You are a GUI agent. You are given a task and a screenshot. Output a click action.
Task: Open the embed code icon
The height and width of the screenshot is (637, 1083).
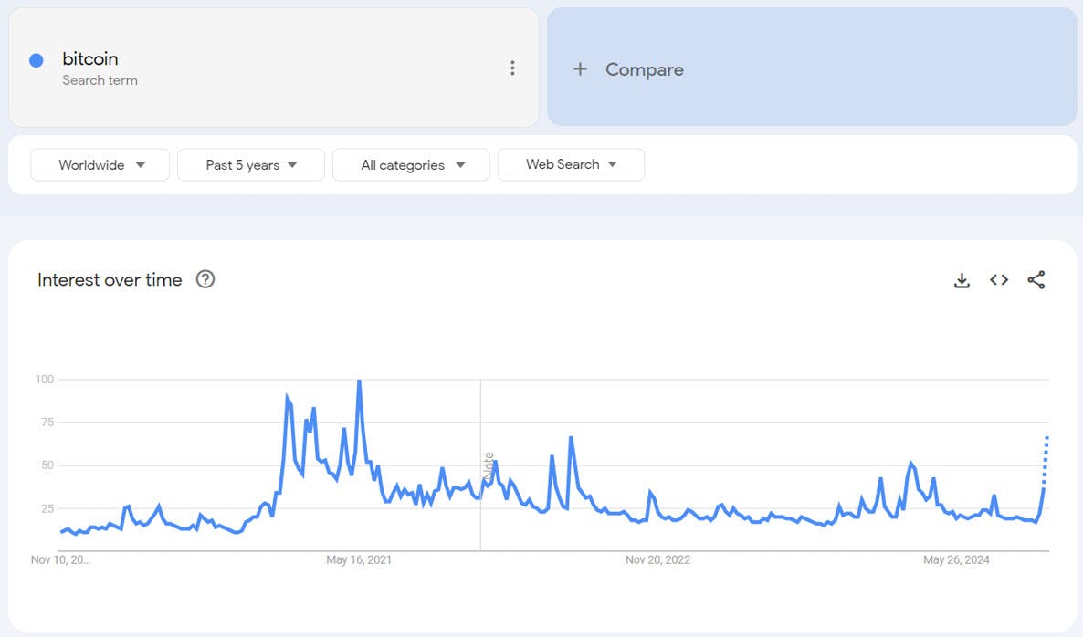click(999, 280)
